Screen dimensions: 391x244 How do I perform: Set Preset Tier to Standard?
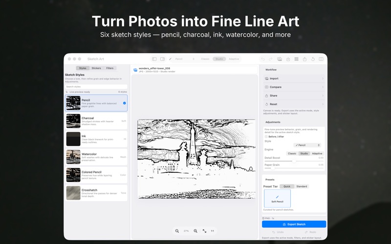tap(302, 186)
